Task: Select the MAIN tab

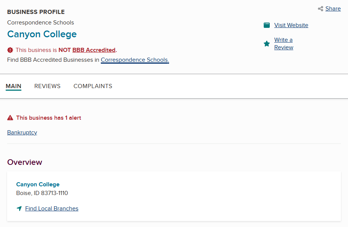Action: pos(14,86)
